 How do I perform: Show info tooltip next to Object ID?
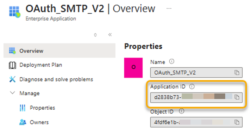181,111
